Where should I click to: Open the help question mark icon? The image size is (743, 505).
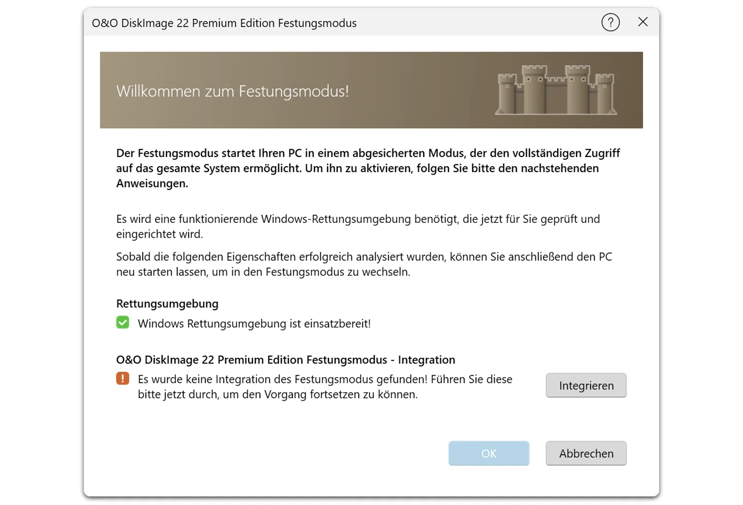click(611, 22)
